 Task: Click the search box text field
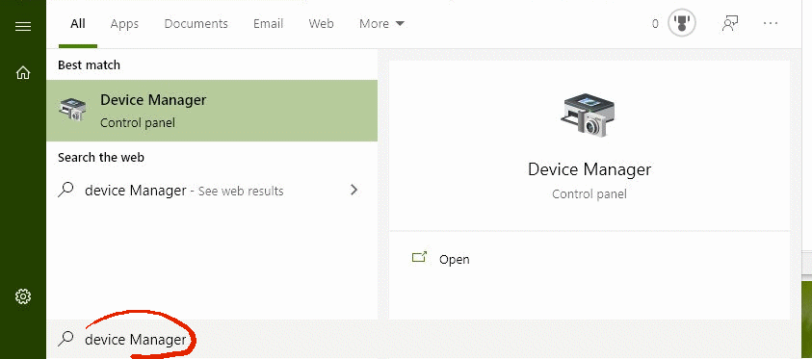[212, 340]
